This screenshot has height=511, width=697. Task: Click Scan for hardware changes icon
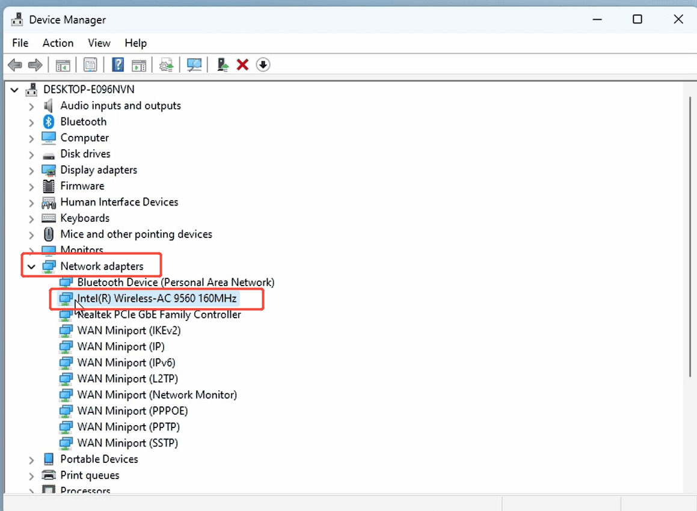pyautogui.click(x=194, y=64)
